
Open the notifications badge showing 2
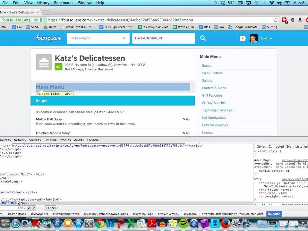pyautogui.click(x=243, y=38)
